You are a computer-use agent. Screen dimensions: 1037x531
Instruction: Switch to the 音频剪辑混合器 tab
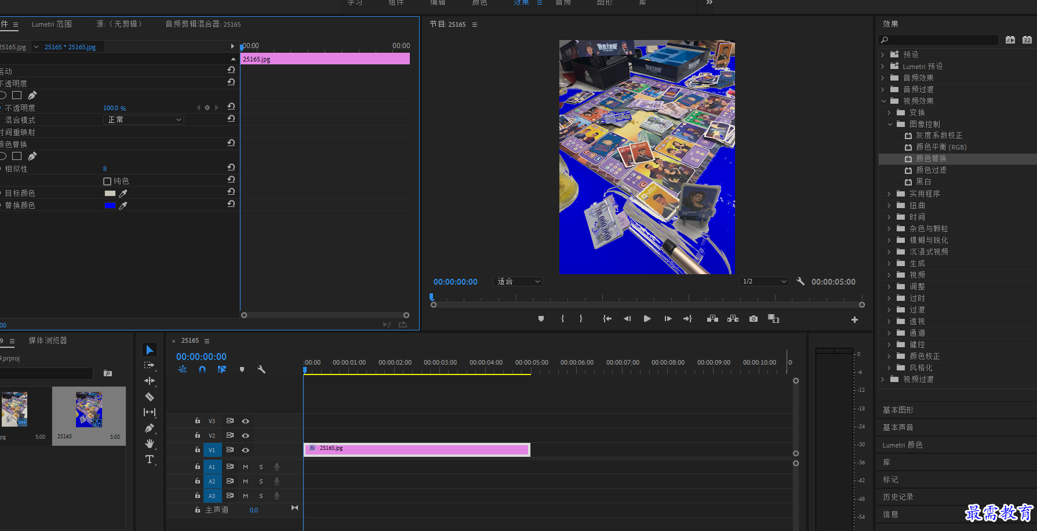click(x=203, y=24)
